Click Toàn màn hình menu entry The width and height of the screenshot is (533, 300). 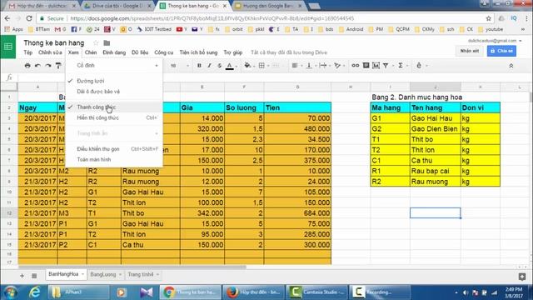pyautogui.click(x=114, y=159)
